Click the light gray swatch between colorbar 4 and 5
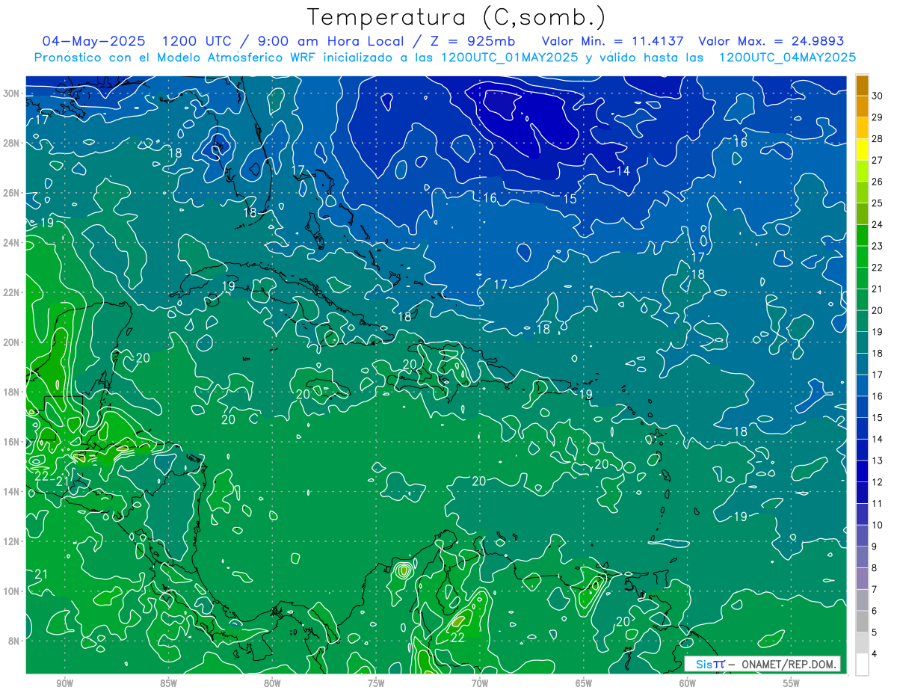 (862, 643)
